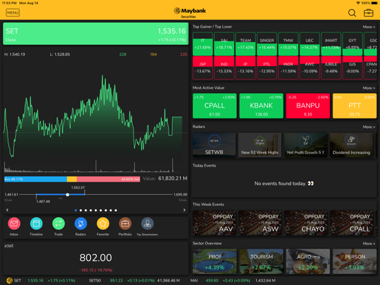Open the SET index green banner
Viewport: 380px width, 285px height.
click(96, 34)
